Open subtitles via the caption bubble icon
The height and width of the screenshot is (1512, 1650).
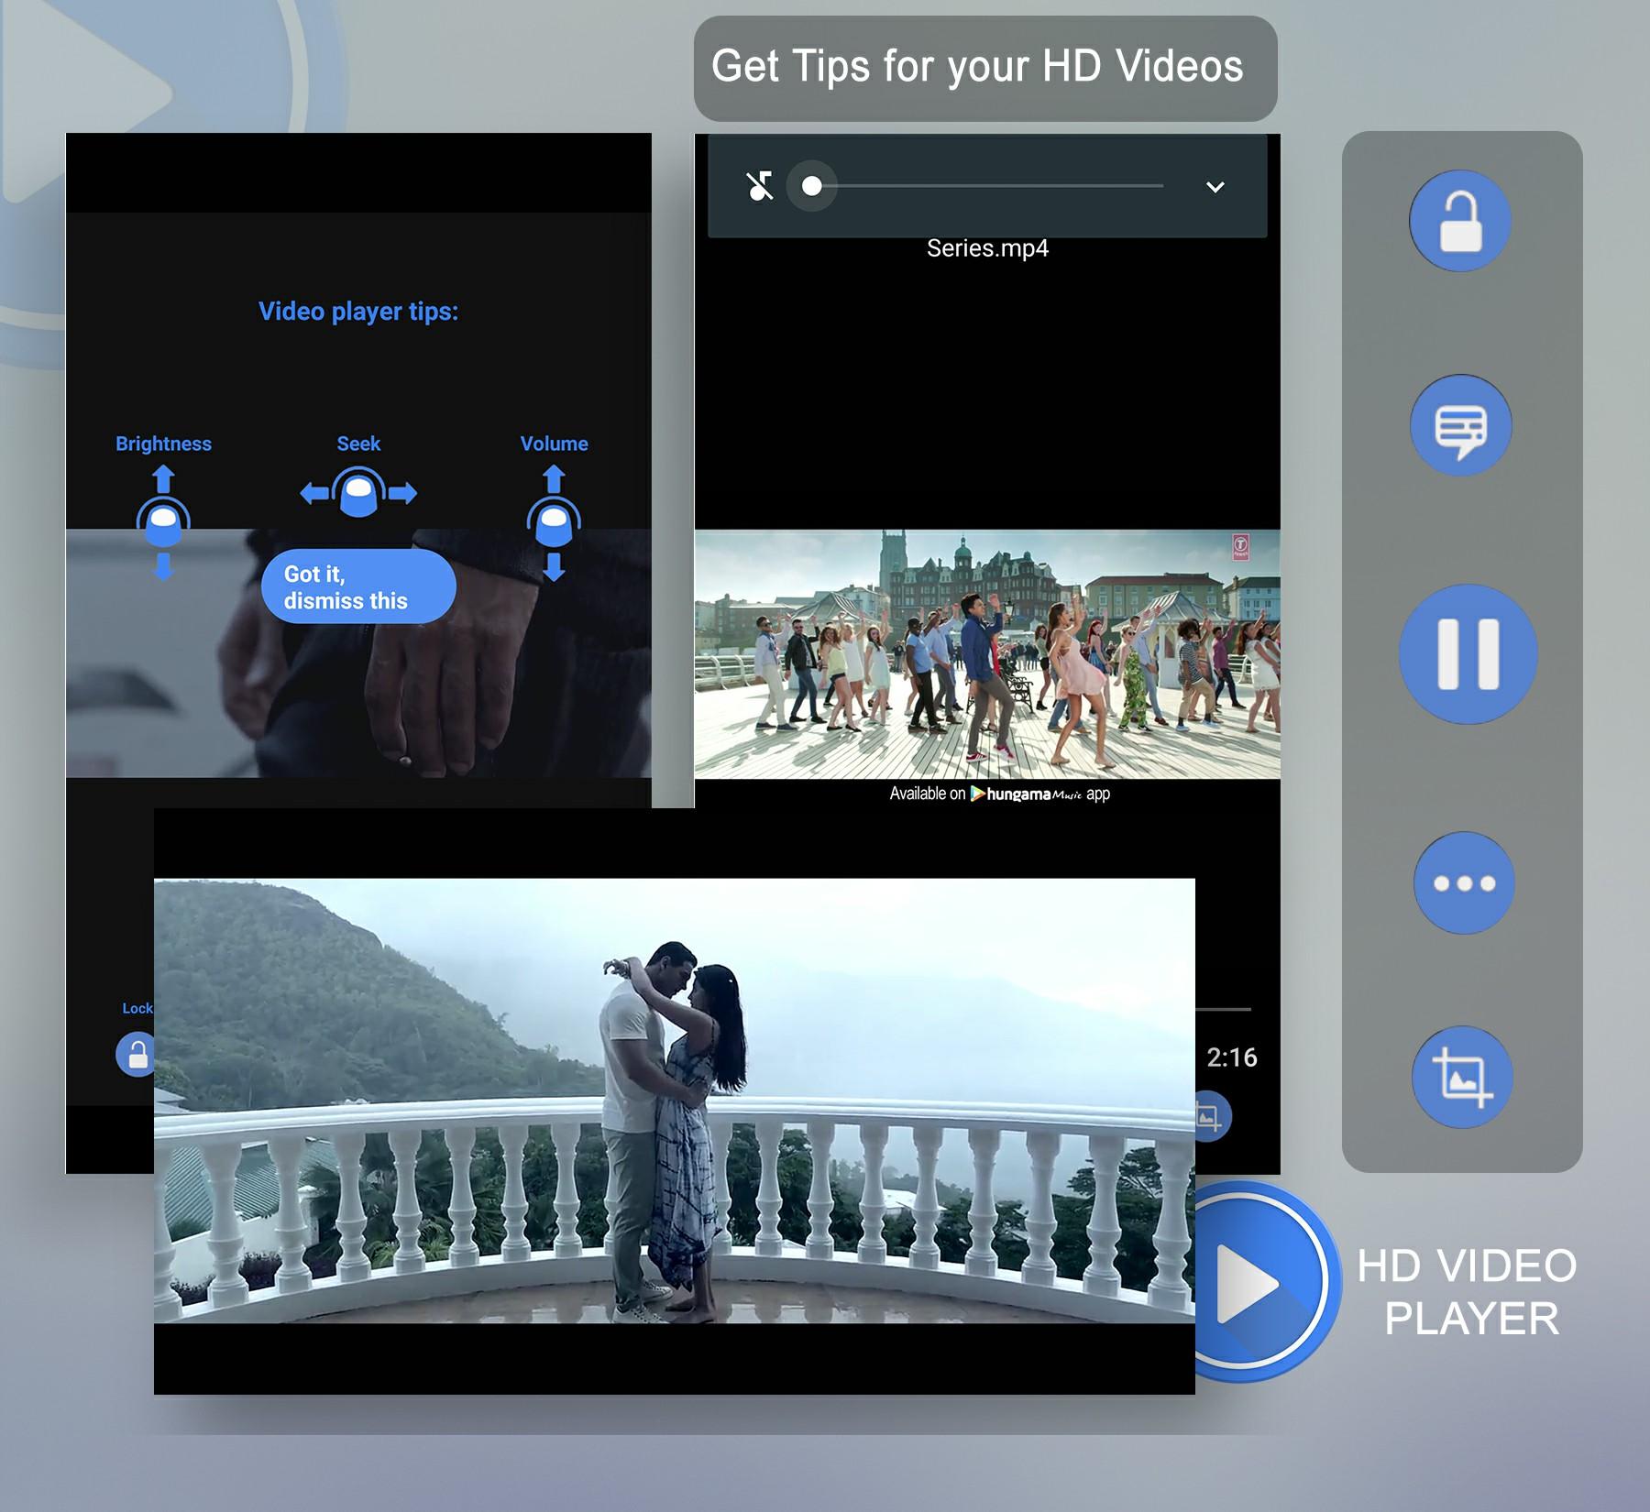pyautogui.click(x=1460, y=425)
